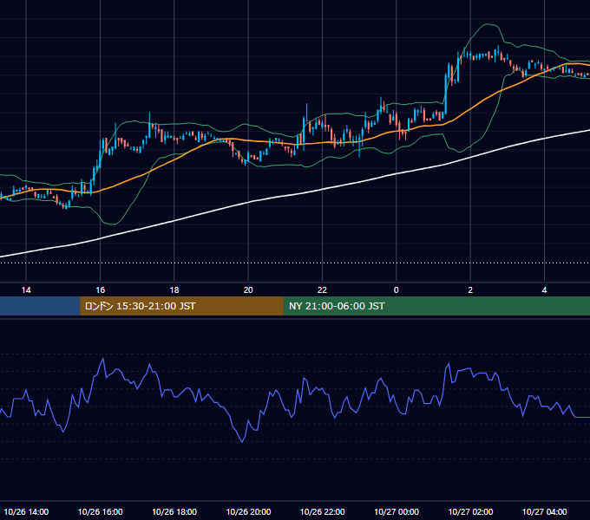Click the hour label 4 on time axis

point(544,290)
